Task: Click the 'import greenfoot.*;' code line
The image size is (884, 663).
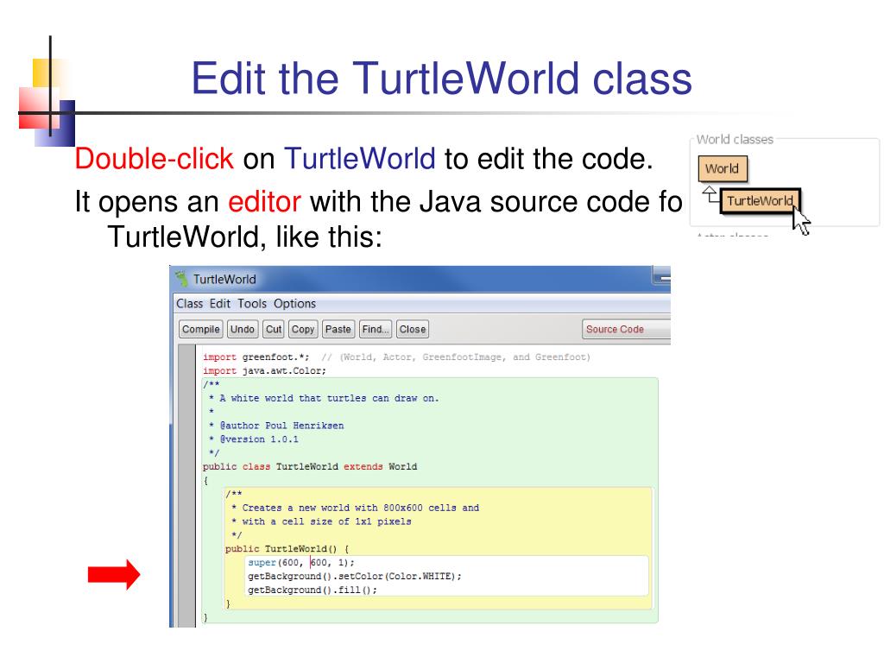Action: (256, 357)
